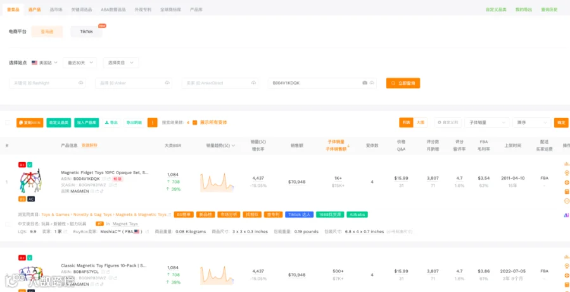
Task: Click the 1688找货源 green tag button
Action: tap(330, 215)
